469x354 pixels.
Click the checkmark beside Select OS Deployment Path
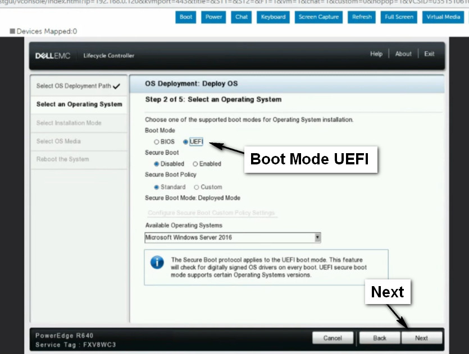coord(117,86)
